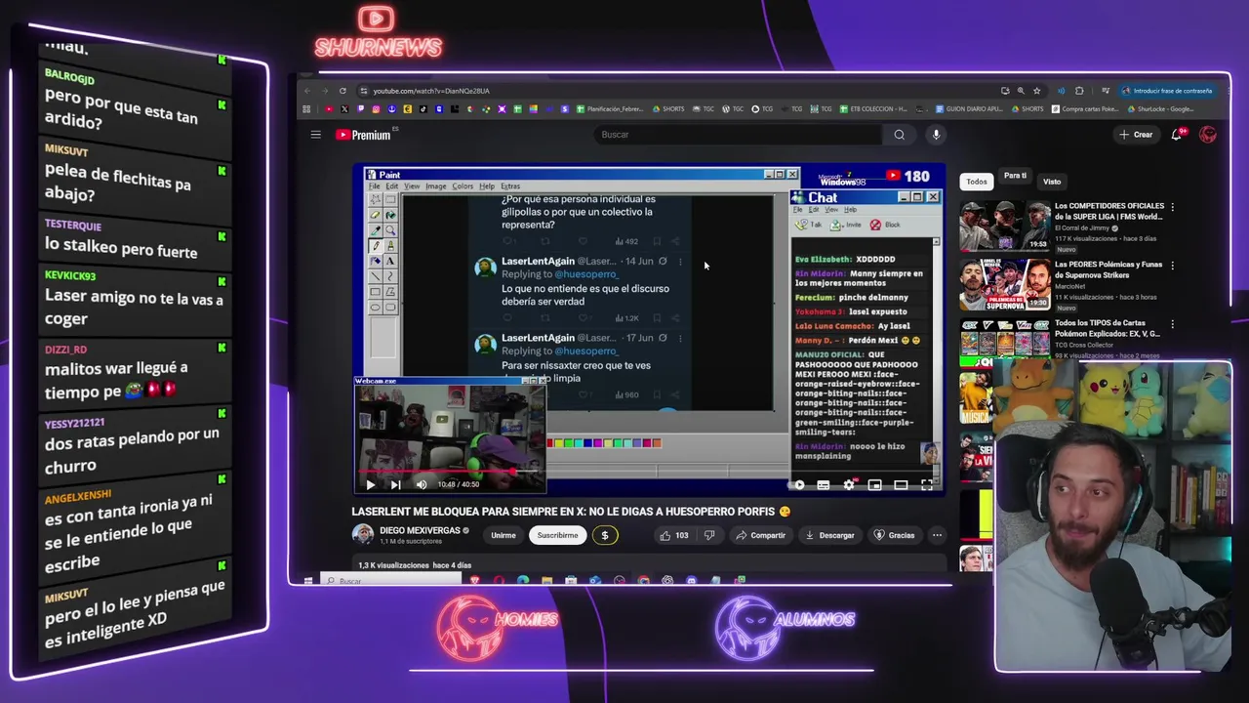This screenshot has height=703, width=1249.
Task: Open the YouTube notifications bell
Action: coord(1177,135)
